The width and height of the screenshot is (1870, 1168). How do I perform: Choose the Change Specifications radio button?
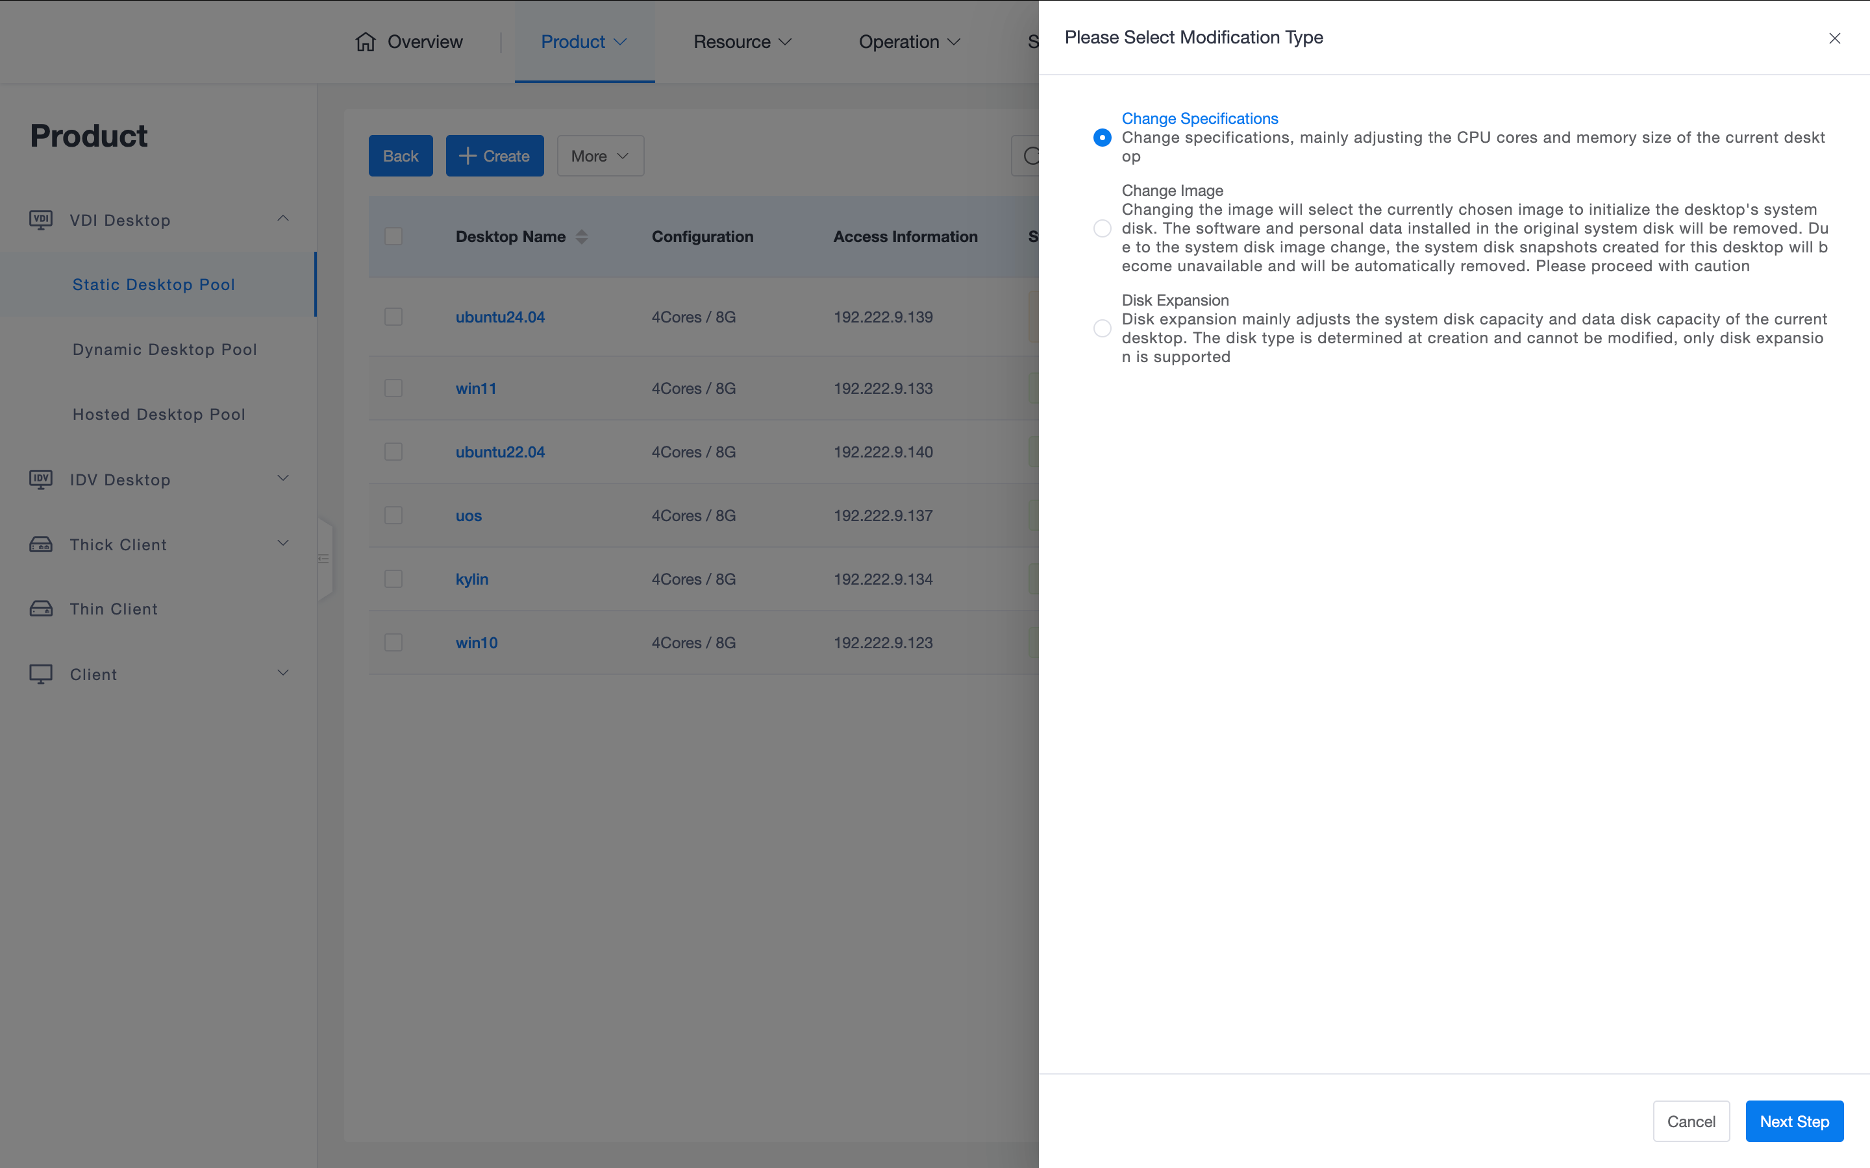tap(1102, 138)
